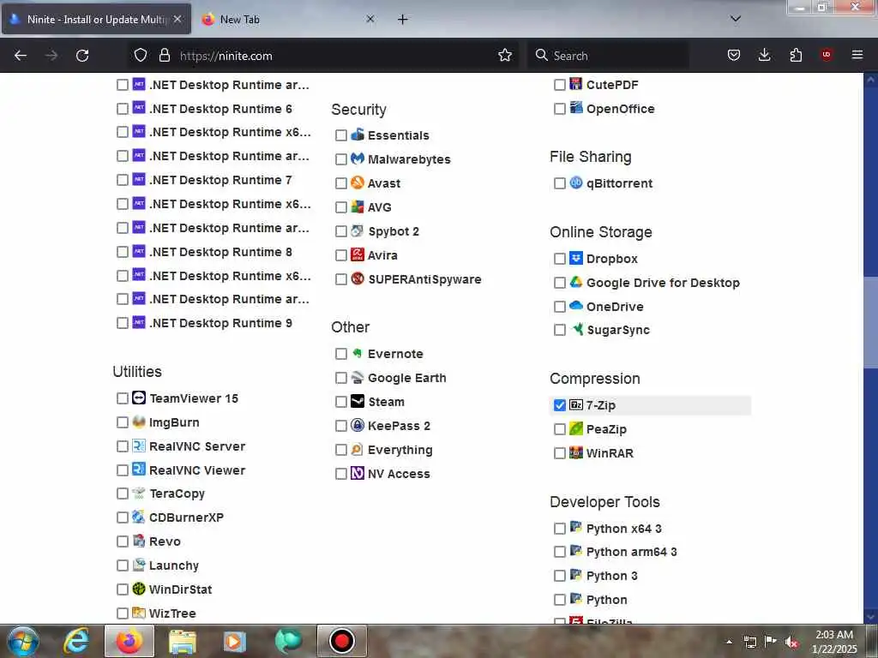Select the CutePDF checkbox

(559, 85)
